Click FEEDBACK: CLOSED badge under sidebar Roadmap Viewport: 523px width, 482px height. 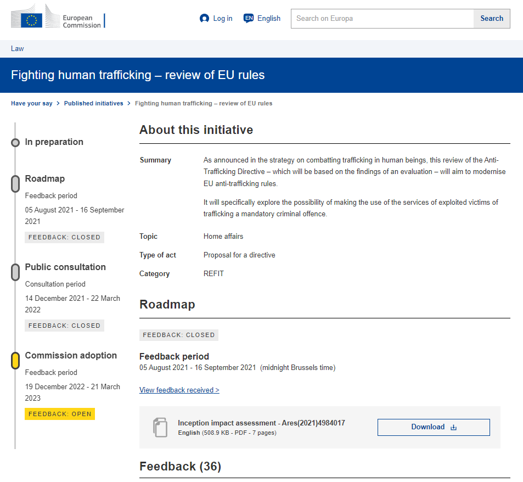coord(64,237)
